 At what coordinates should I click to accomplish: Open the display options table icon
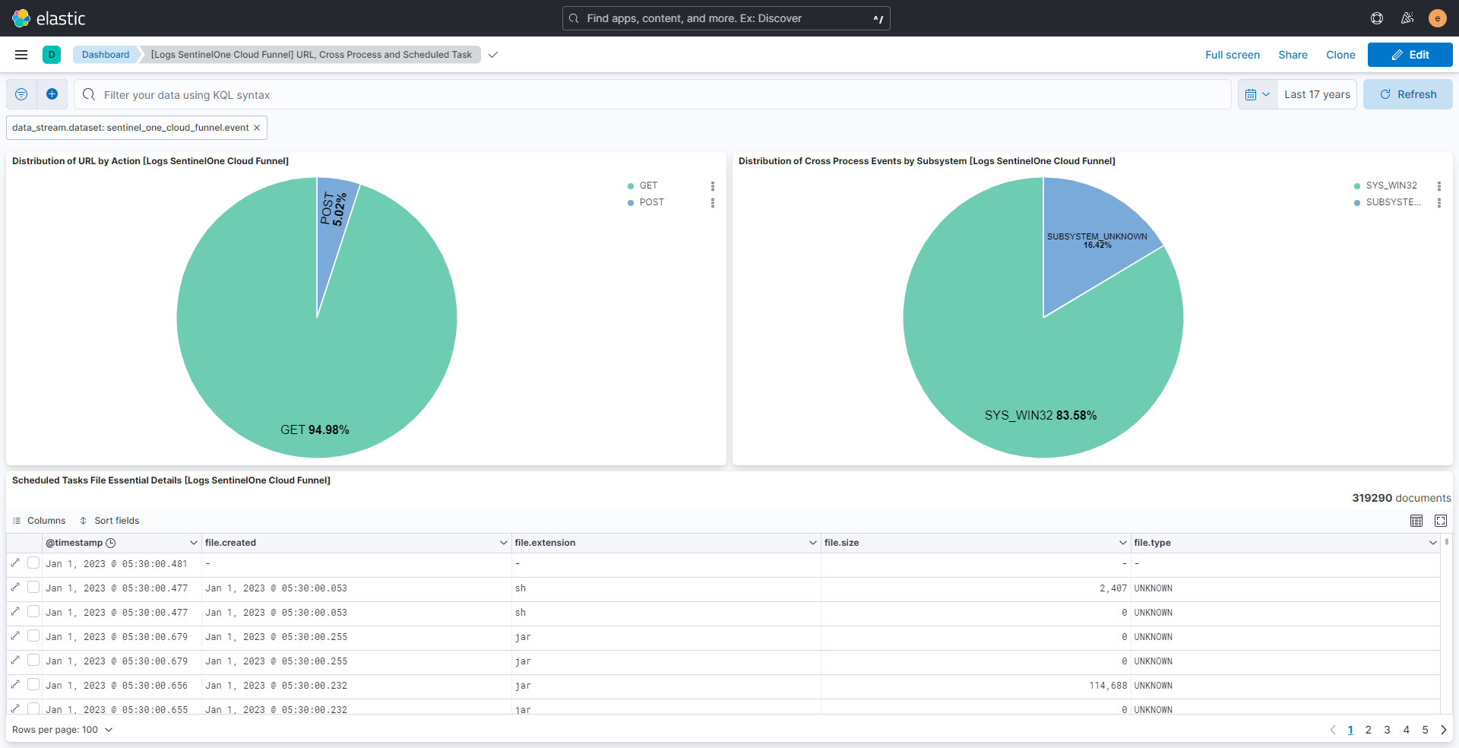(x=1416, y=521)
